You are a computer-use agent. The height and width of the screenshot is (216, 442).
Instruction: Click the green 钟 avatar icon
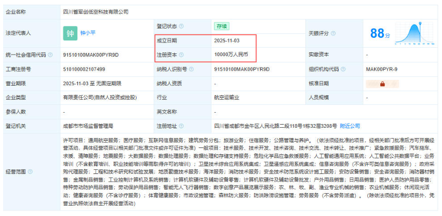[70, 33]
